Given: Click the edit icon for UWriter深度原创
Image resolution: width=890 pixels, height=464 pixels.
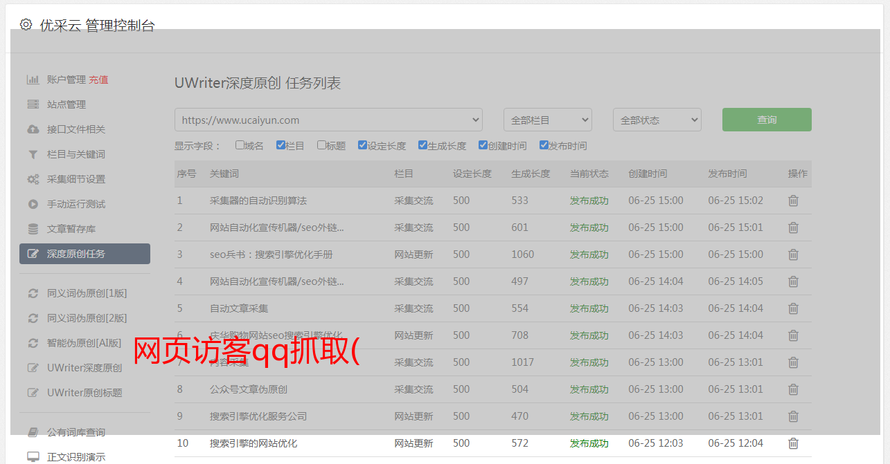Looking at the screenshot, I should 33,368.
